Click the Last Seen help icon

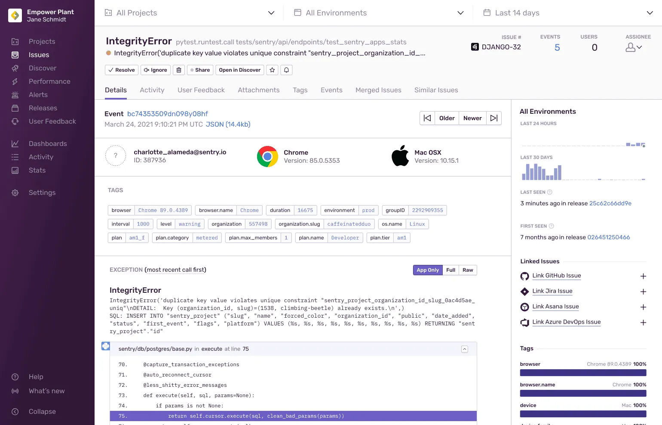(x=549, y=192)
